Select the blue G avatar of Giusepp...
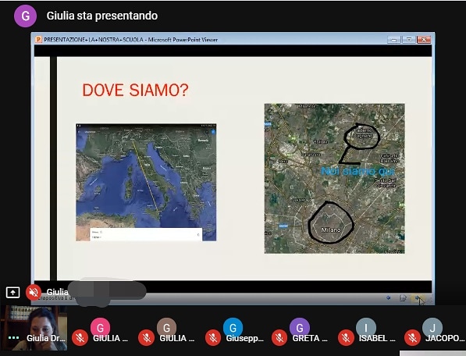466x356 pixels. (x=233, y=328)
